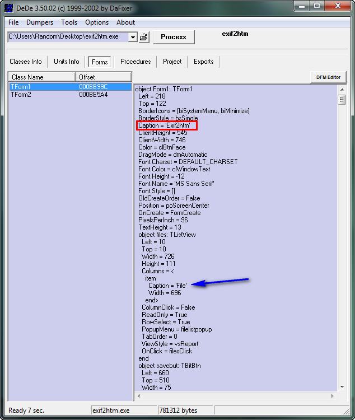355x420 pixels.
Task: Open the Options menu
Action: click(x=97, y=22)
